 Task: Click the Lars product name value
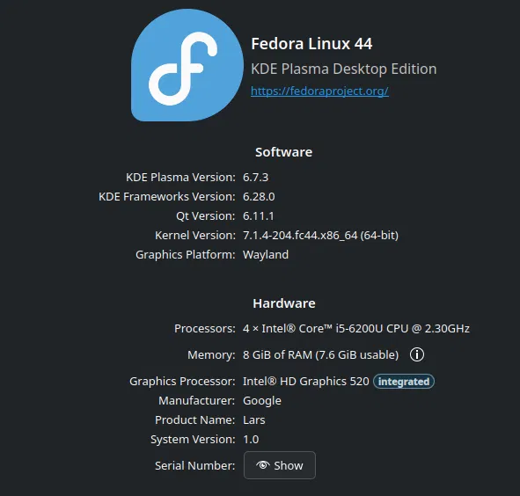coord(253,420)
